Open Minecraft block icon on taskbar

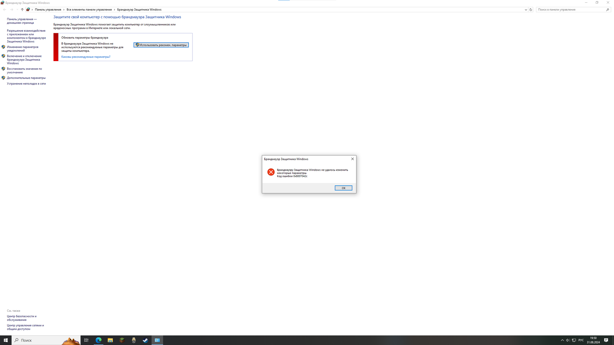pos(122,340)
